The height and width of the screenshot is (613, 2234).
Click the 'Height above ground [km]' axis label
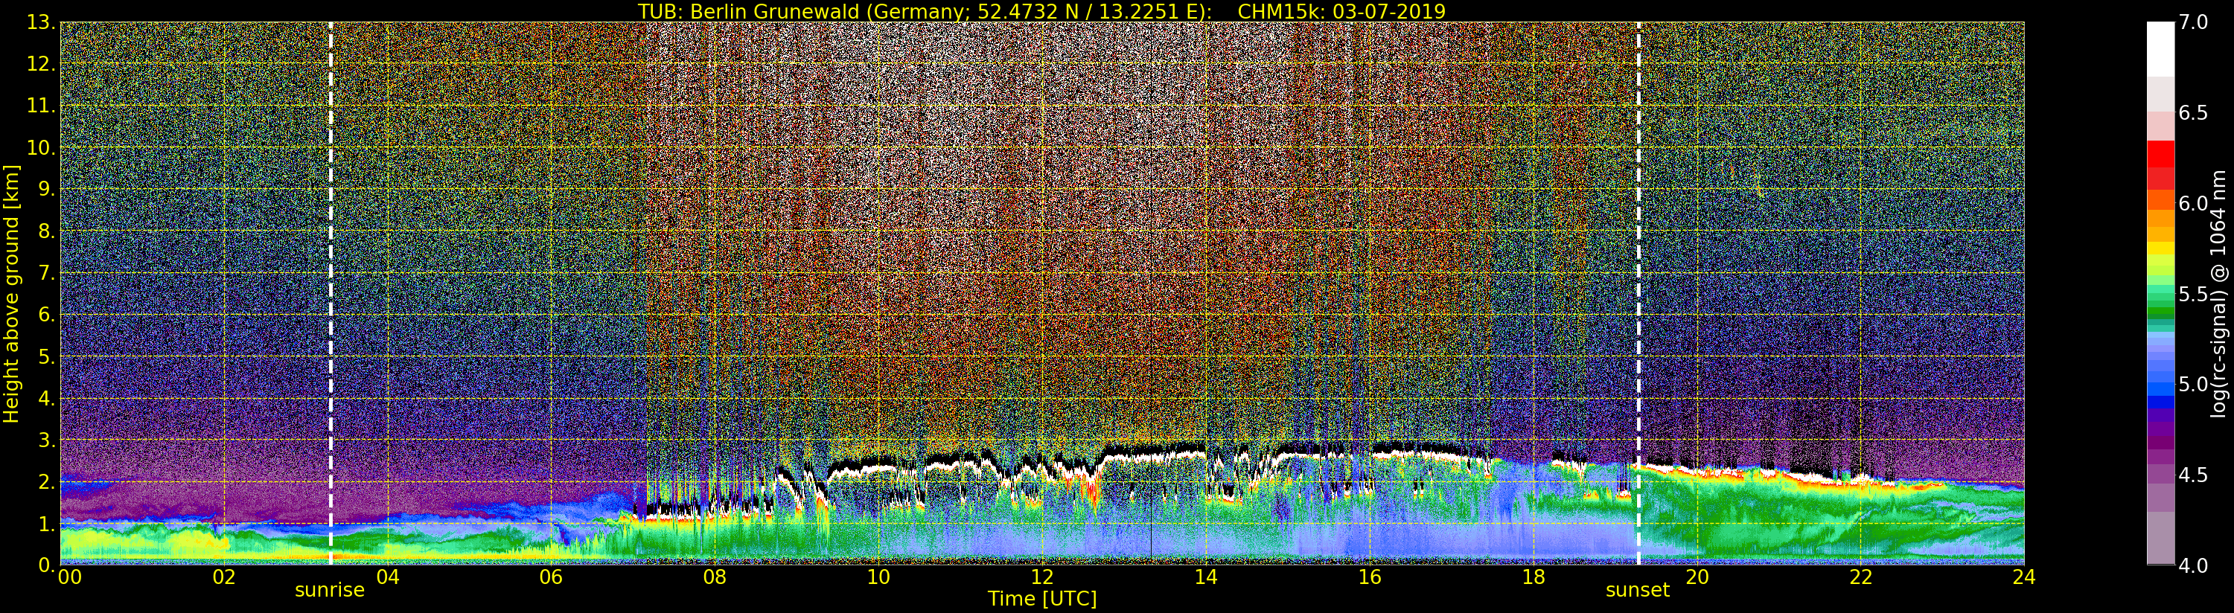[11, 293]
